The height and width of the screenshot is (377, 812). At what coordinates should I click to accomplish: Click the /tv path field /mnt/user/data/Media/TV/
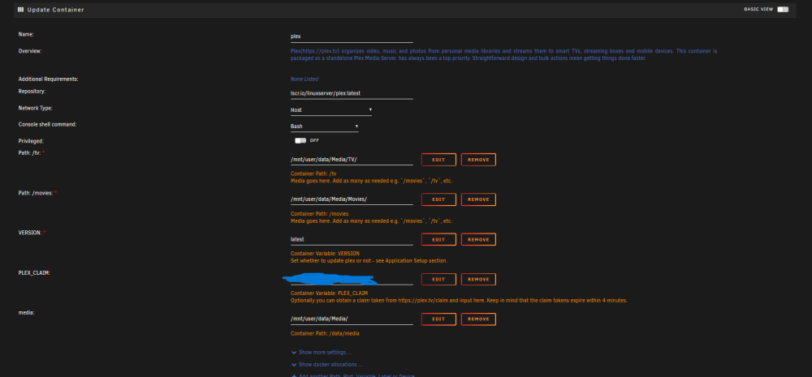point(352,160)
